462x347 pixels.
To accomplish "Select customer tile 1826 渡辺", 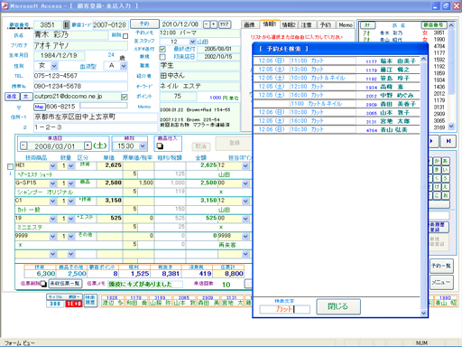I will click(x=112, y=301).
